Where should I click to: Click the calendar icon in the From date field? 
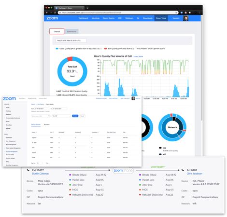(36, 108)
